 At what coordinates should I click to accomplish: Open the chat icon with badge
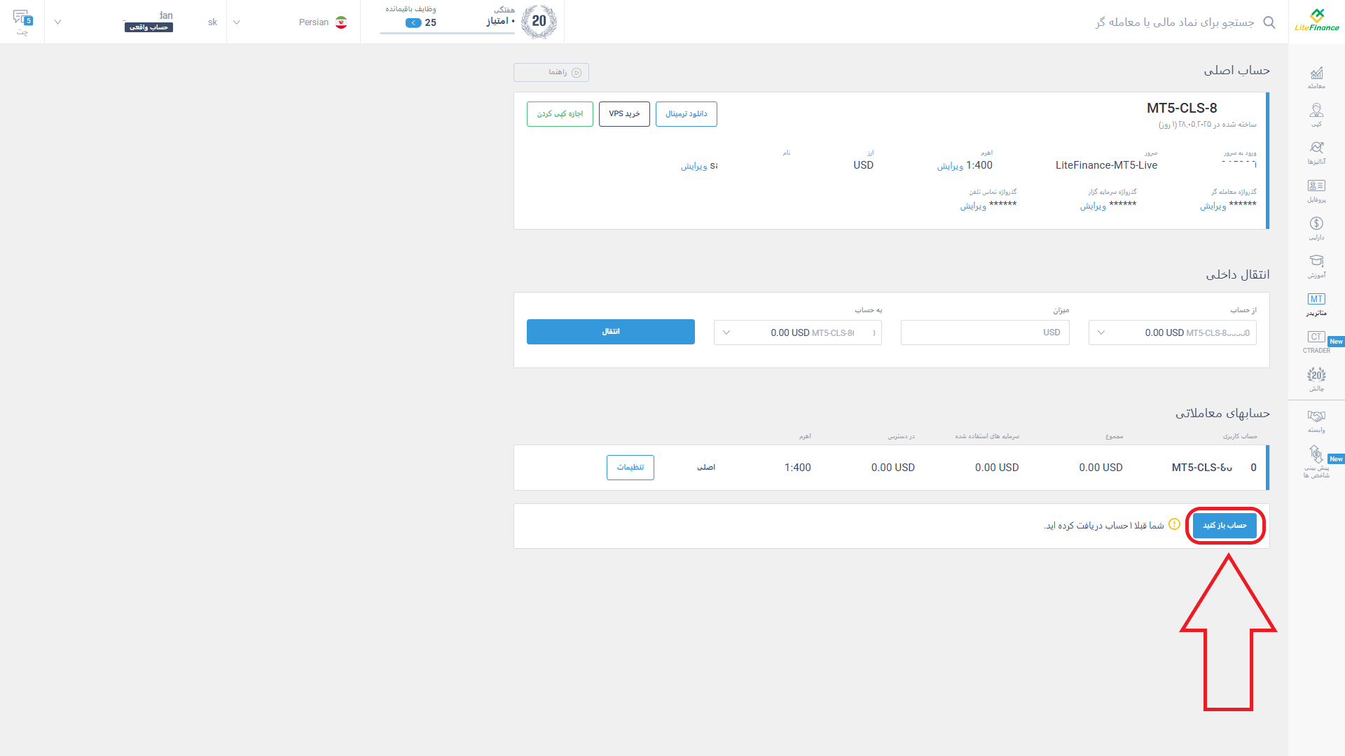pyautogui.click(x=22, y=22)
